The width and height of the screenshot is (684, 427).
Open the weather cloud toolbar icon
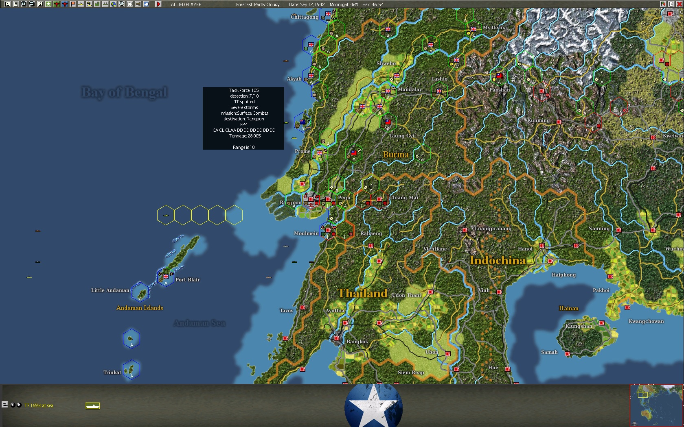click(146, 4)
